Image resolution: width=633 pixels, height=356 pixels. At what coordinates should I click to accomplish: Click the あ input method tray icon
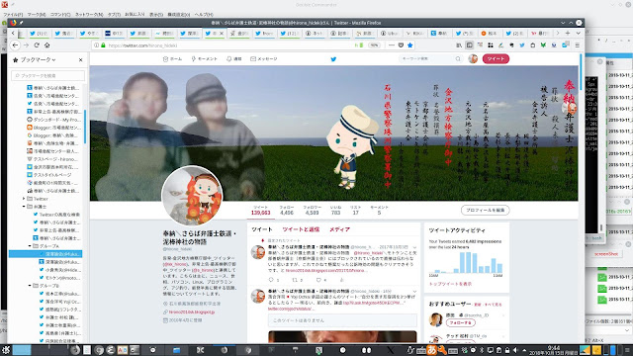(x=431, y=350)
